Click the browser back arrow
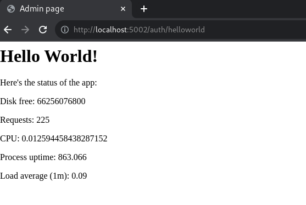Viewport: 306px width, 205px height. tap(8, 30)
